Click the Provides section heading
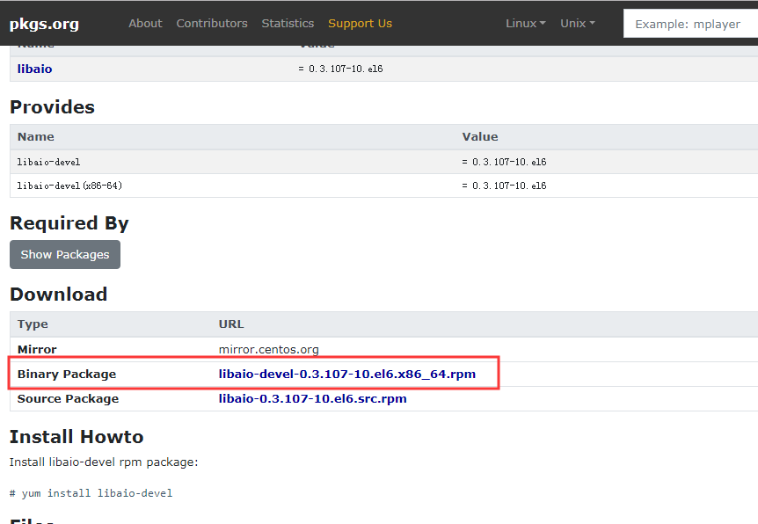This screenshot has height=524, width=758. tap(52, 107)
